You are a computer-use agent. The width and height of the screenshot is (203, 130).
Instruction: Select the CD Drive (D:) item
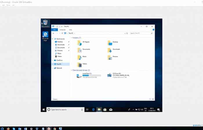coord(118,75)
